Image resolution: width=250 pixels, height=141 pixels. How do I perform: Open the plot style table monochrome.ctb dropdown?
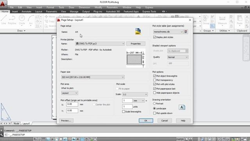(168, 32)
